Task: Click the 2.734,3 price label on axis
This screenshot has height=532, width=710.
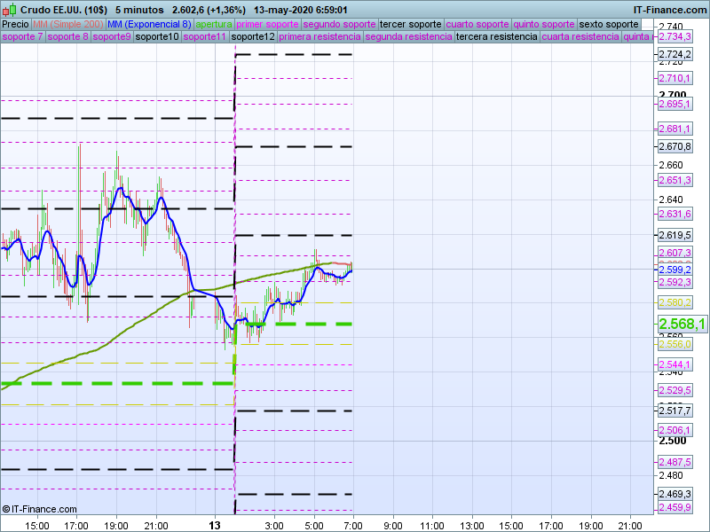Action: click(x=675, y=37)
